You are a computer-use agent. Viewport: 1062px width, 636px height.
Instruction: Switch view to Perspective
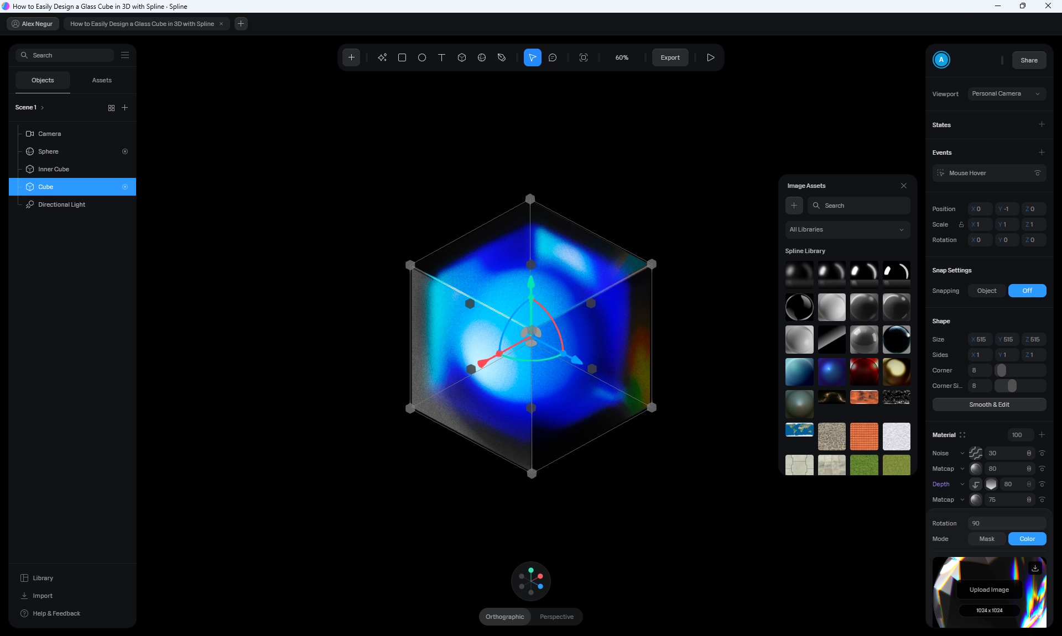pyautogui.click(x=556, y=617)
